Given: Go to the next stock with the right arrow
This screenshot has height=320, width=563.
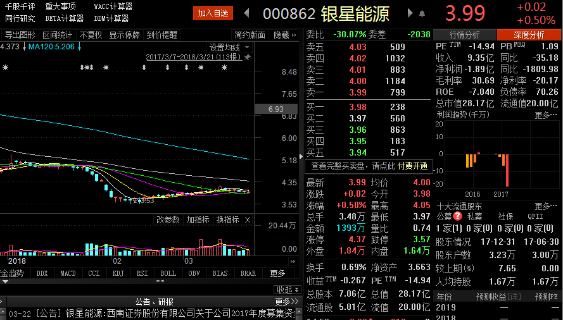Looking at the screenshot, I should coord(410,13).
